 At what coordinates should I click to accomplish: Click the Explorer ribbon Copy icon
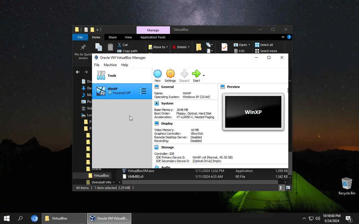tap(98, 47)
